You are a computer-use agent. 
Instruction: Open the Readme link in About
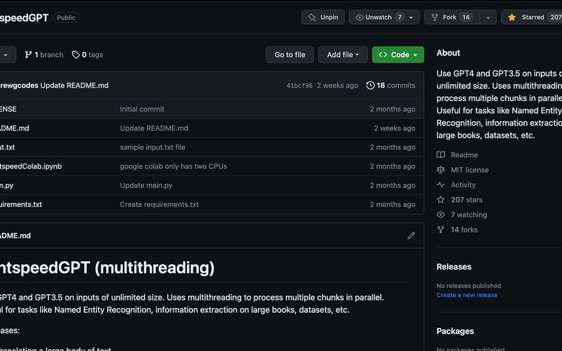pos(464,154)
